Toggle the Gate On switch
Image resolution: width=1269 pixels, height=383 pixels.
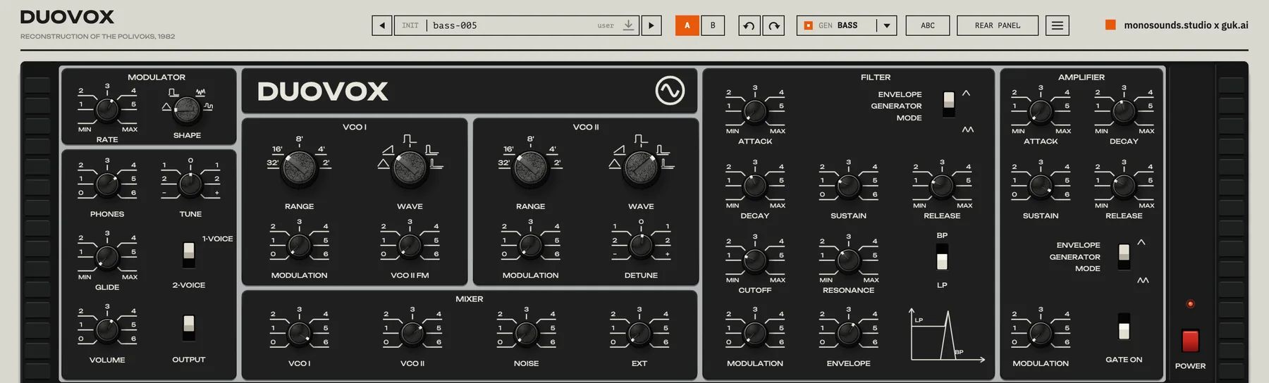(x=1124, y=327)
